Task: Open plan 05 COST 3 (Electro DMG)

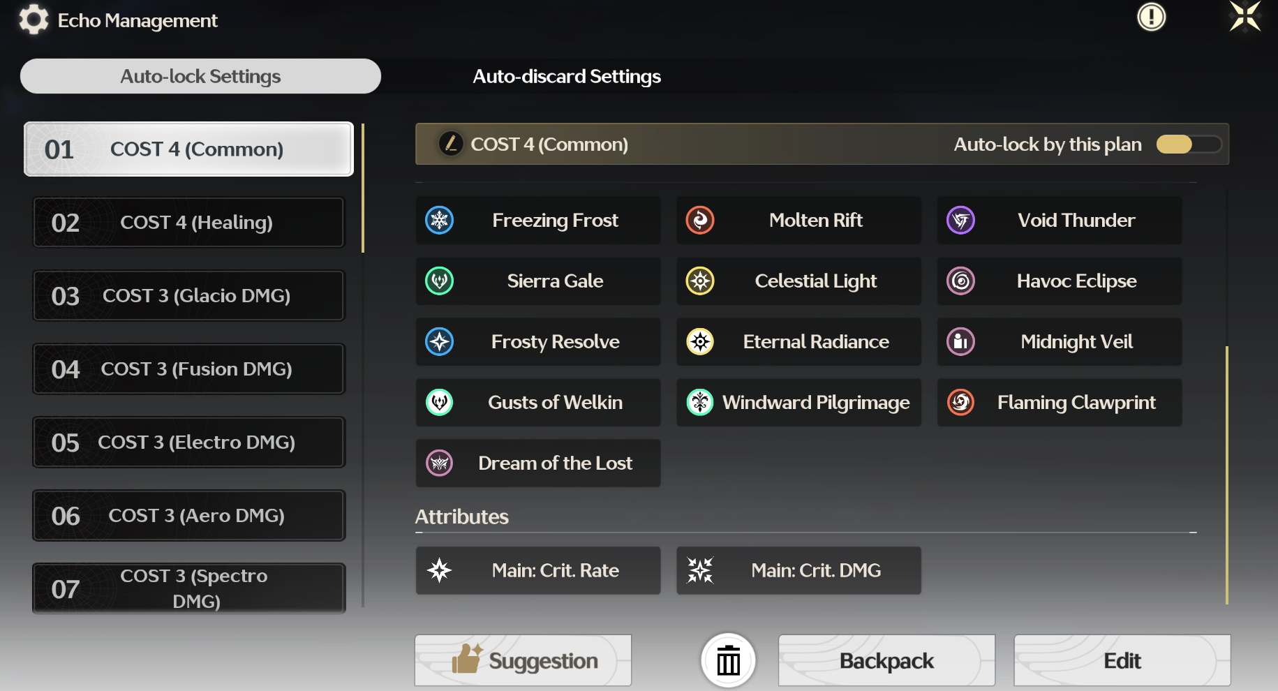Action: point(188,443)
